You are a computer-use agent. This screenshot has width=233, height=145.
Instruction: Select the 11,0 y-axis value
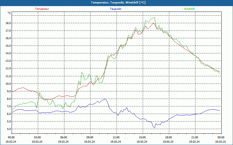8,76
